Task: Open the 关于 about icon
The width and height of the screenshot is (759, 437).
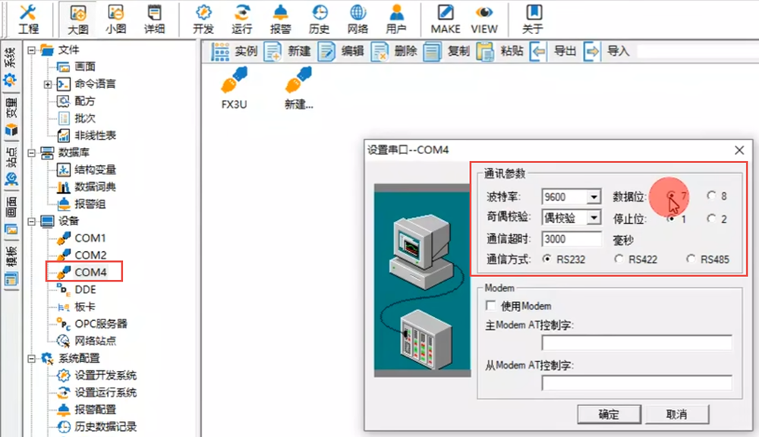Action: (x=533, y=20)
